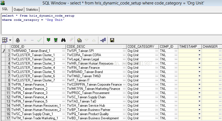Click the TIMESTAMP column header
Viewport: 222px width, 121px height.
click(190, 47)
